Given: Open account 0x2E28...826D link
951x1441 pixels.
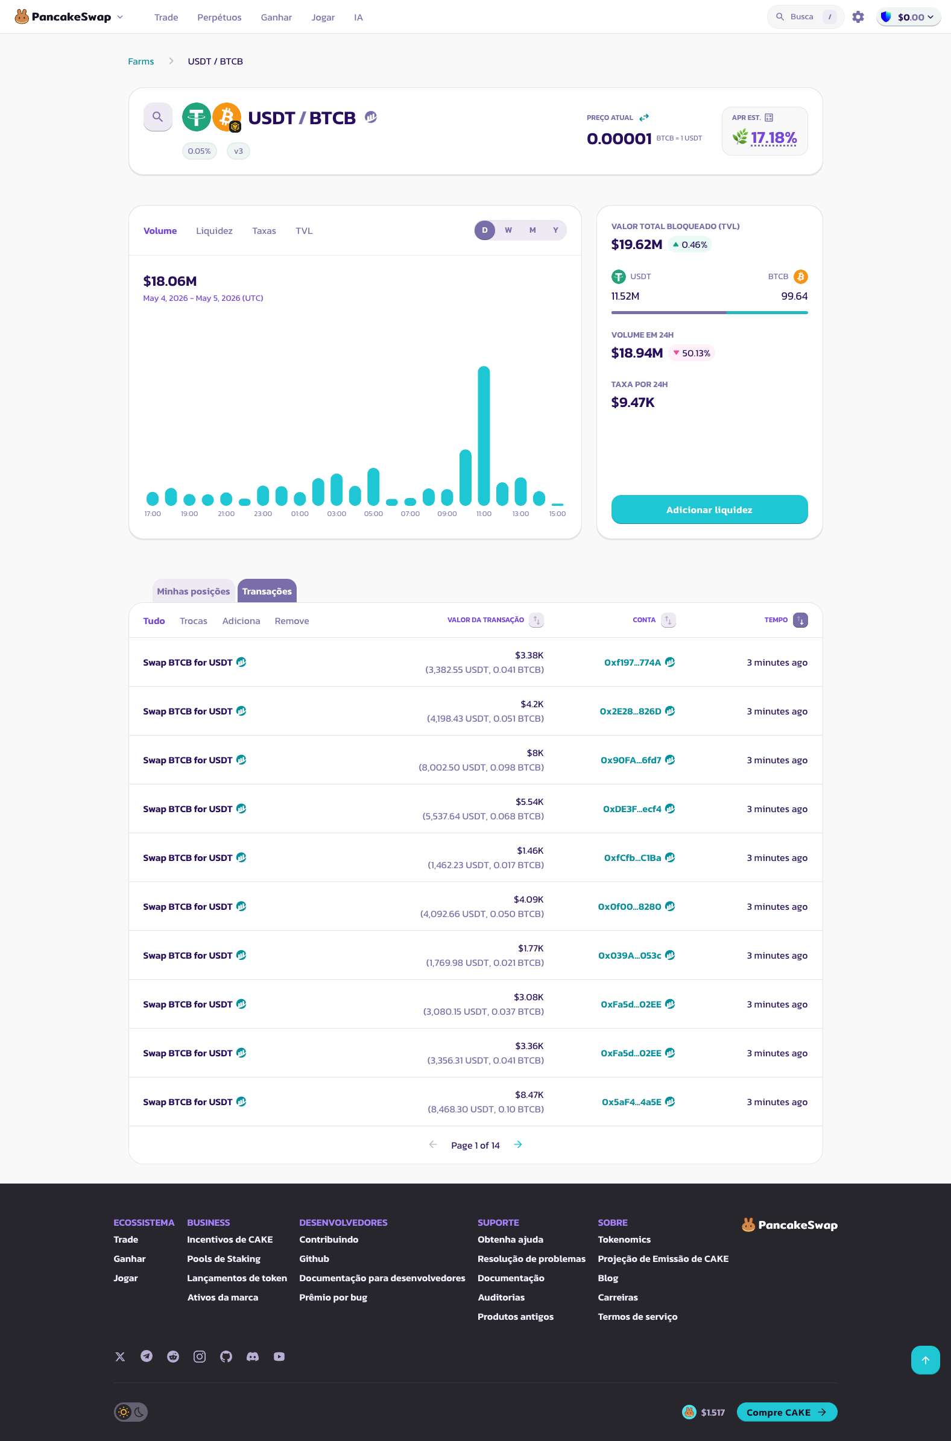Looking at the screenshot, I should coord(630,711).
